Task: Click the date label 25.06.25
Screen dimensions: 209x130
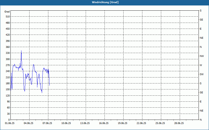Action: (160, 123)
